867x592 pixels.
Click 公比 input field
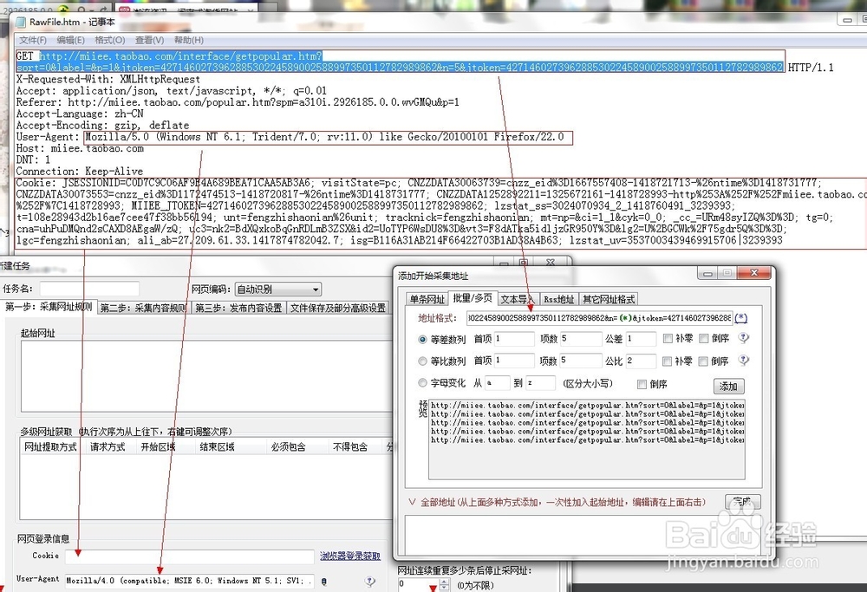coord(641,361)
